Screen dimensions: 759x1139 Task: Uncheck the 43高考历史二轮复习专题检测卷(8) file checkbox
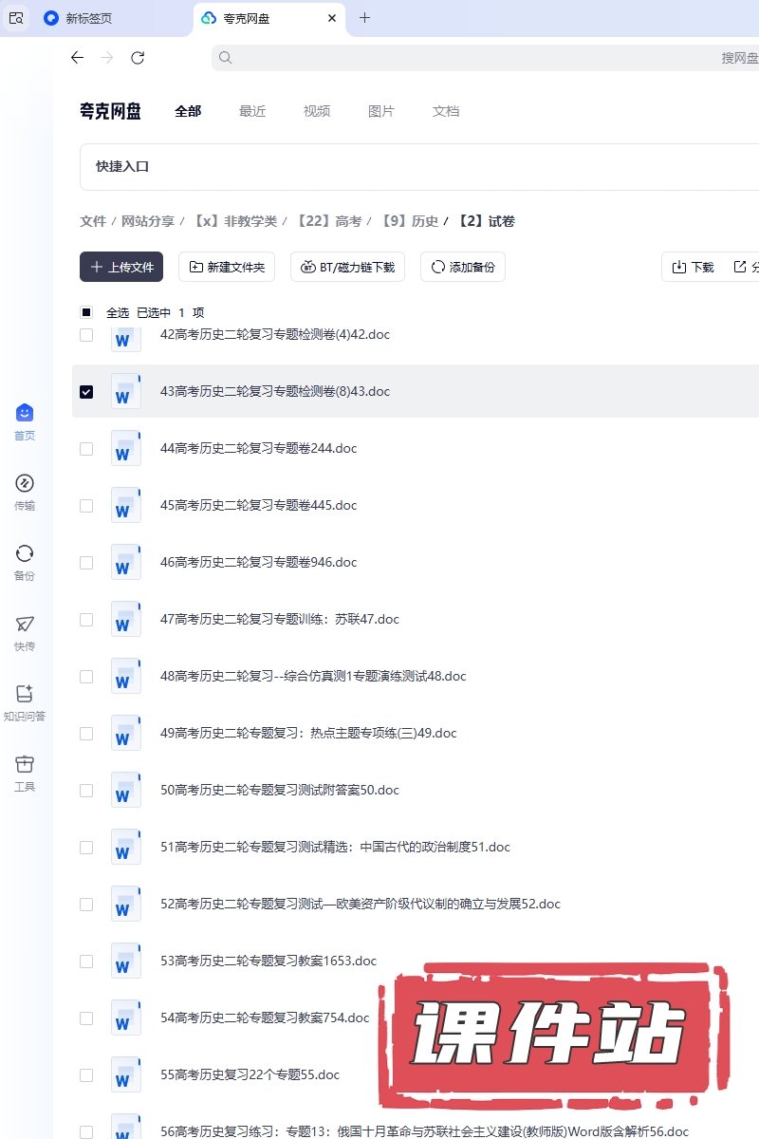(86, 392)
